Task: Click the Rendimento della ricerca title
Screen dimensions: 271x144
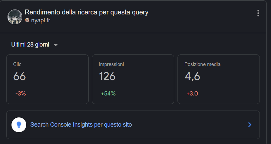Action: point(87,12)
